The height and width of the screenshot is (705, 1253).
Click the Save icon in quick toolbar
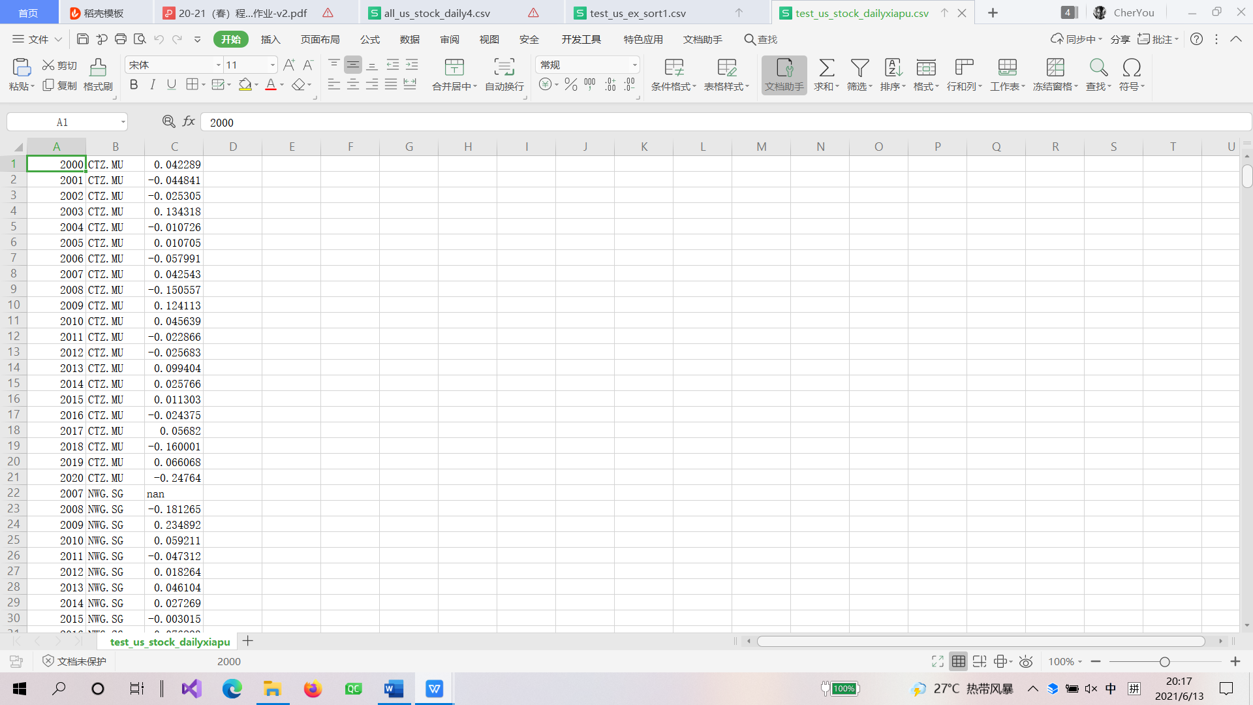(x=82, y=39)
